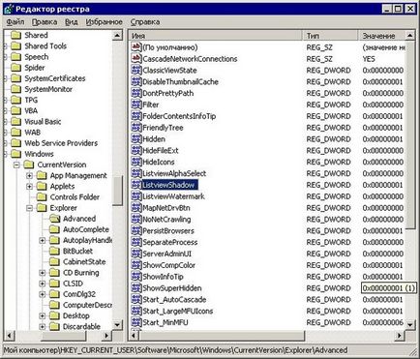Image resolution: width=420 pixels, height=359 pixels.
Task: Sort by the Значение column header
Action: 381,36
